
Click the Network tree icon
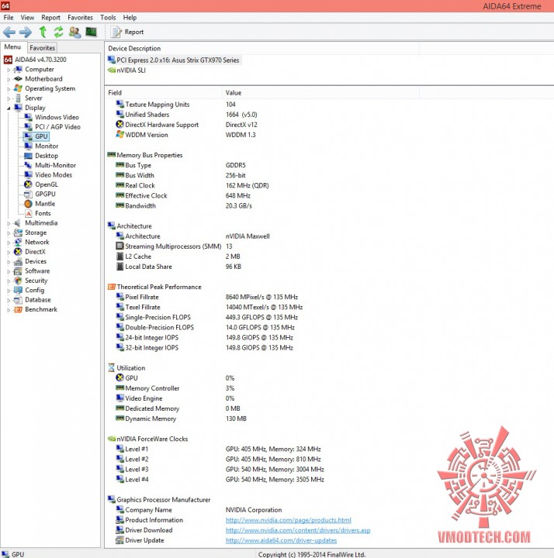click(x=18, y=242)
